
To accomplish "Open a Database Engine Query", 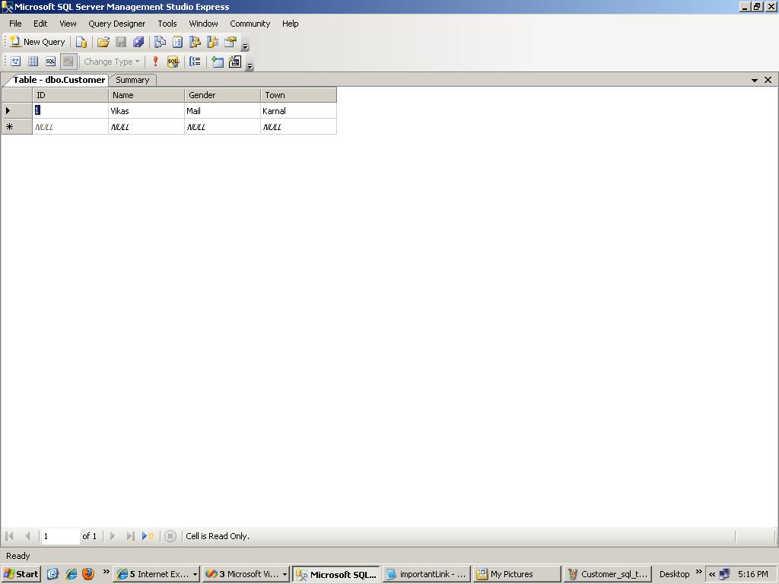I will [x=81, y=43].
